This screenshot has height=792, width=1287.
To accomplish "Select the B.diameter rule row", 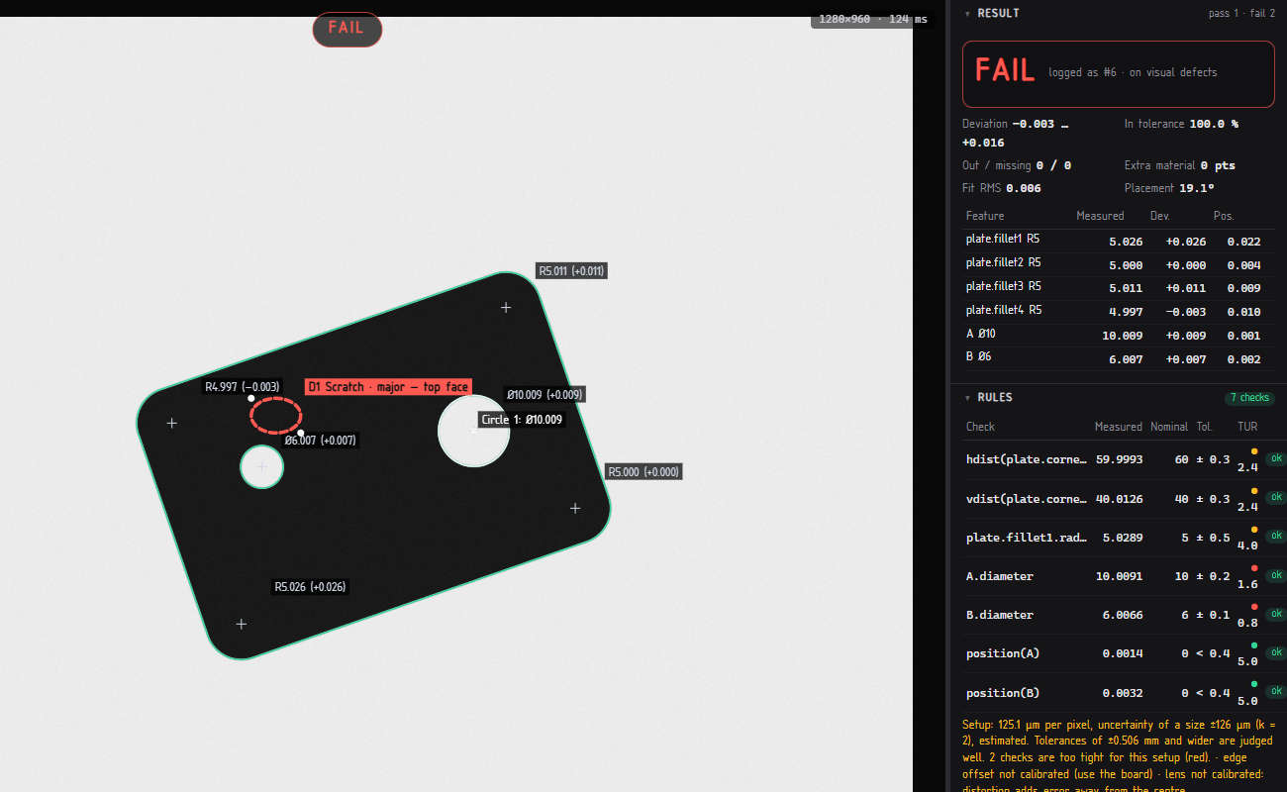I will click(1125, 615).
